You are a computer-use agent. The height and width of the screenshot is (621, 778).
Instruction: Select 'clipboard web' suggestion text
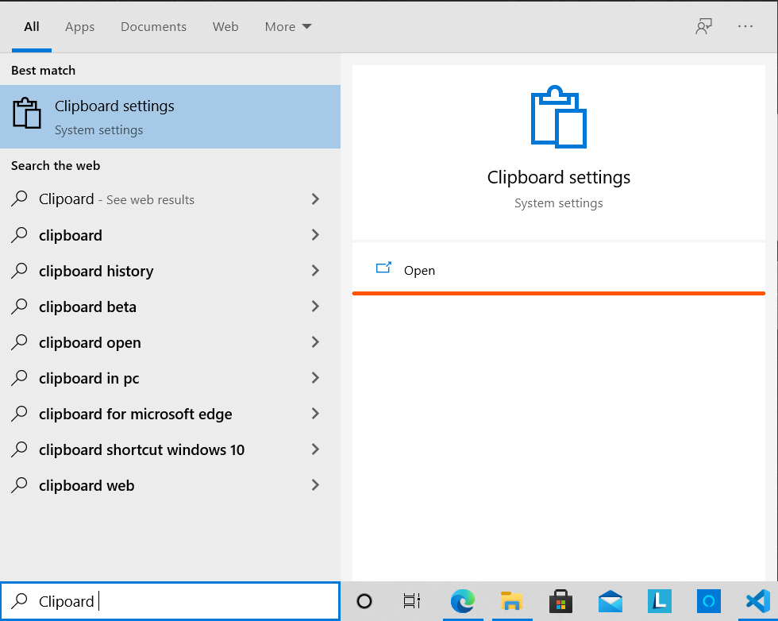point(87,485)
